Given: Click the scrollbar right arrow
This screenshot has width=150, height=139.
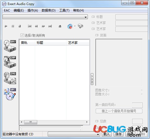Looking at the screenshot, I should click(x=87, y=122).
